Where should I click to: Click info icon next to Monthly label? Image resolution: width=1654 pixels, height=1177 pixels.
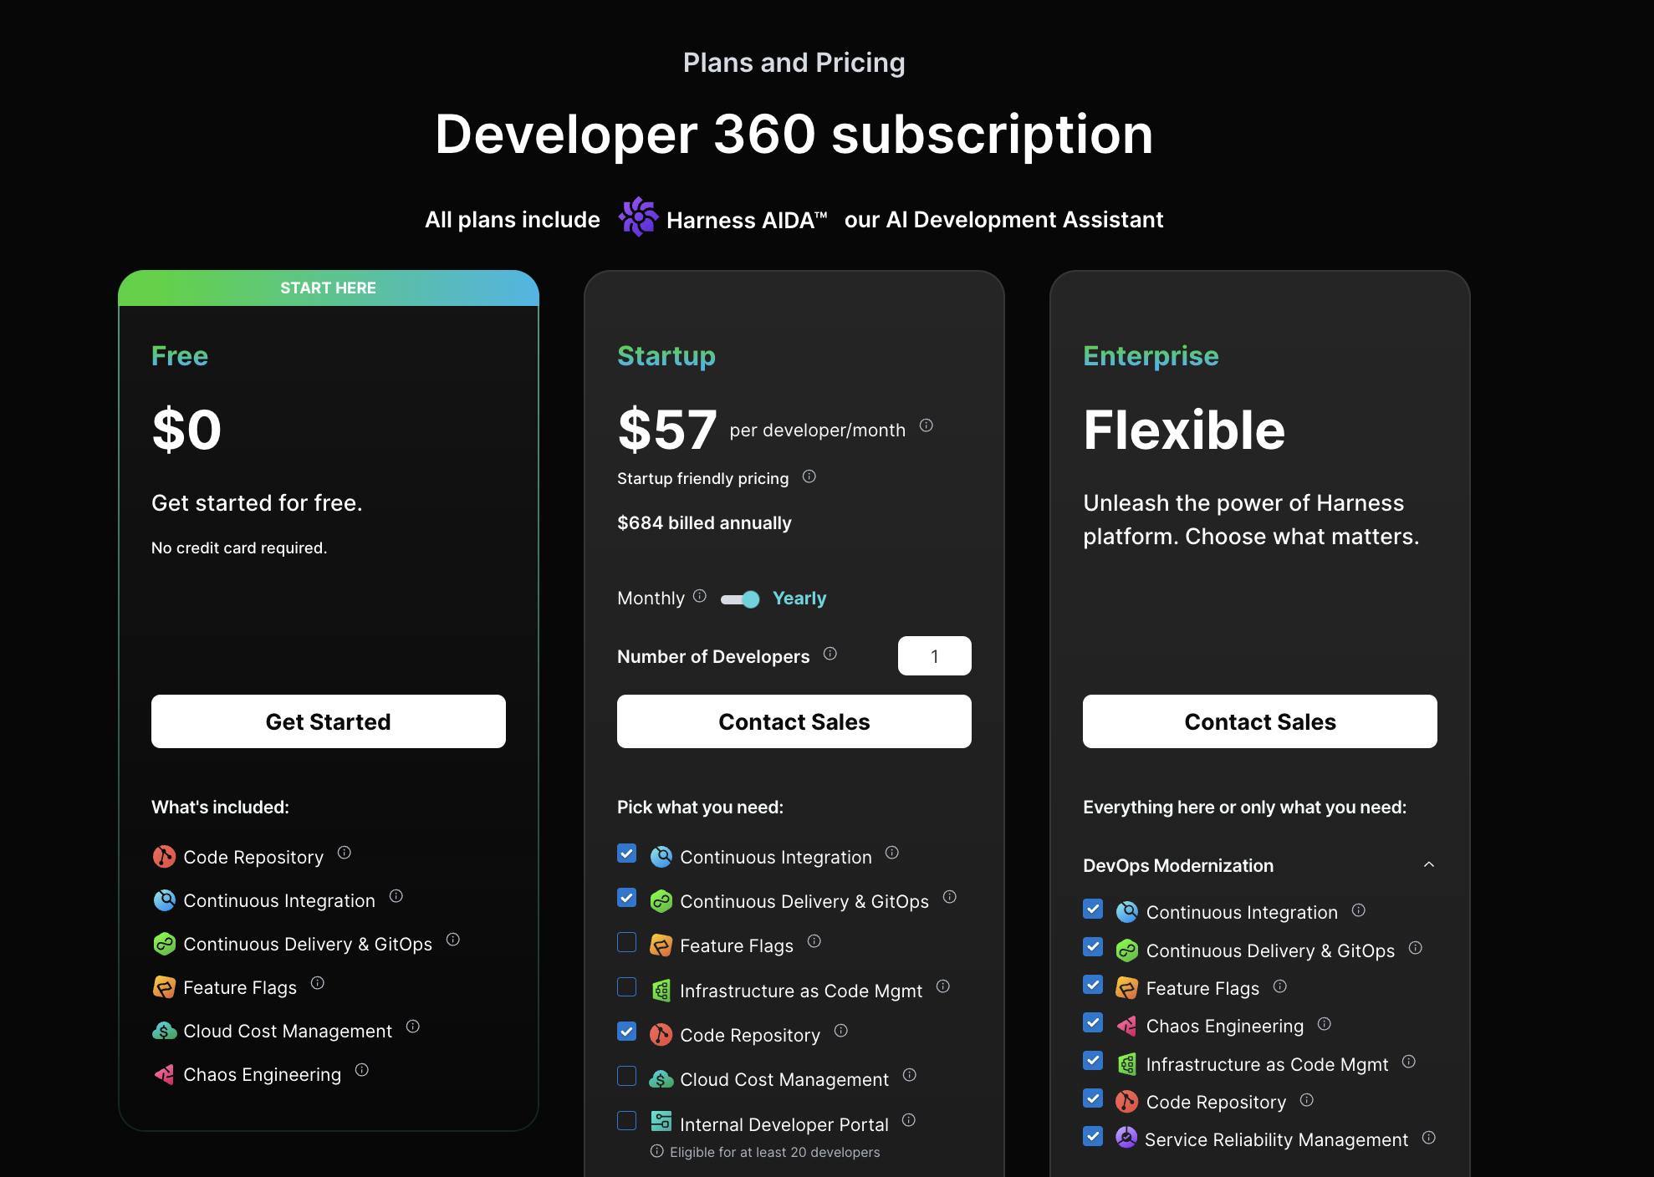[700, 596]
